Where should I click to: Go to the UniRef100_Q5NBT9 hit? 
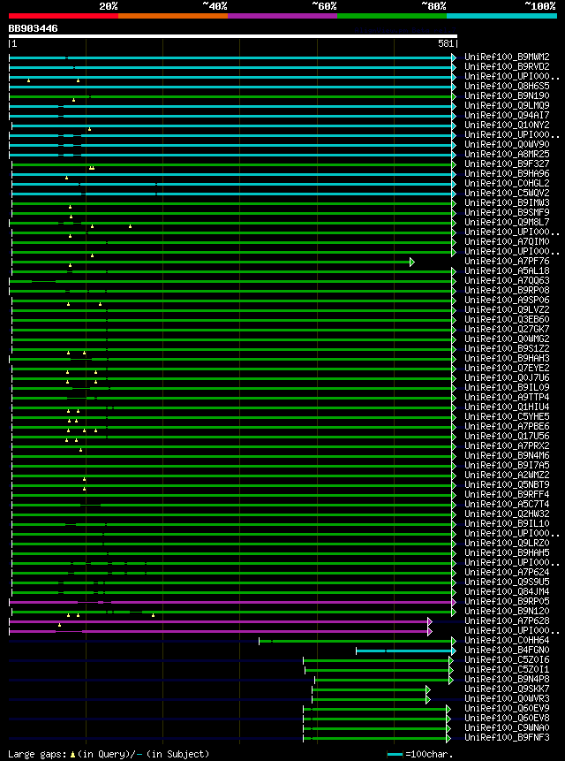[507, 484]
